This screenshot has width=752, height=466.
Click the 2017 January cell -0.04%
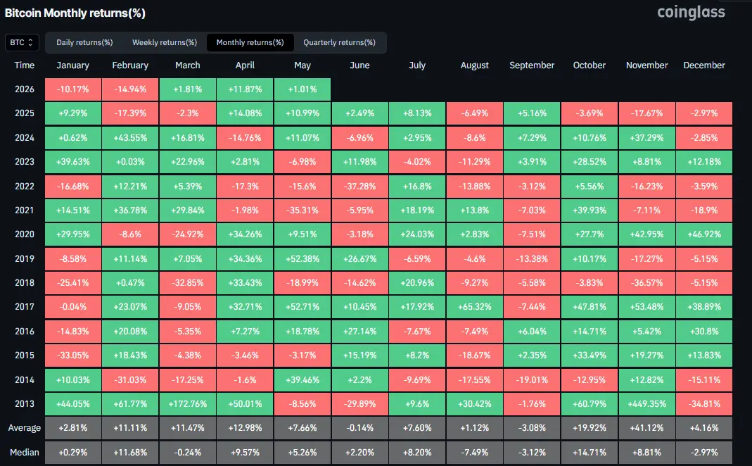coord(73,307)
